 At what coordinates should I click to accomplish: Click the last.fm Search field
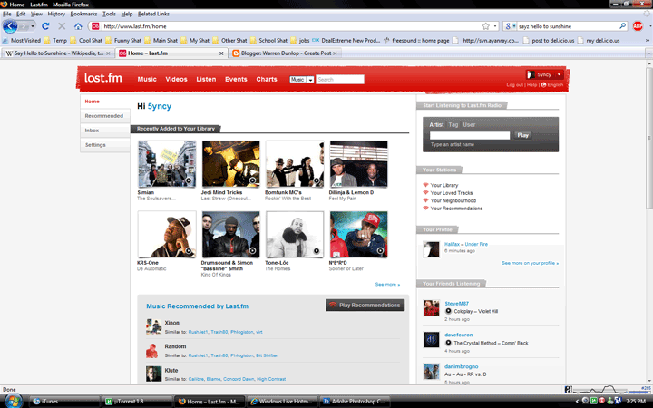340,80
